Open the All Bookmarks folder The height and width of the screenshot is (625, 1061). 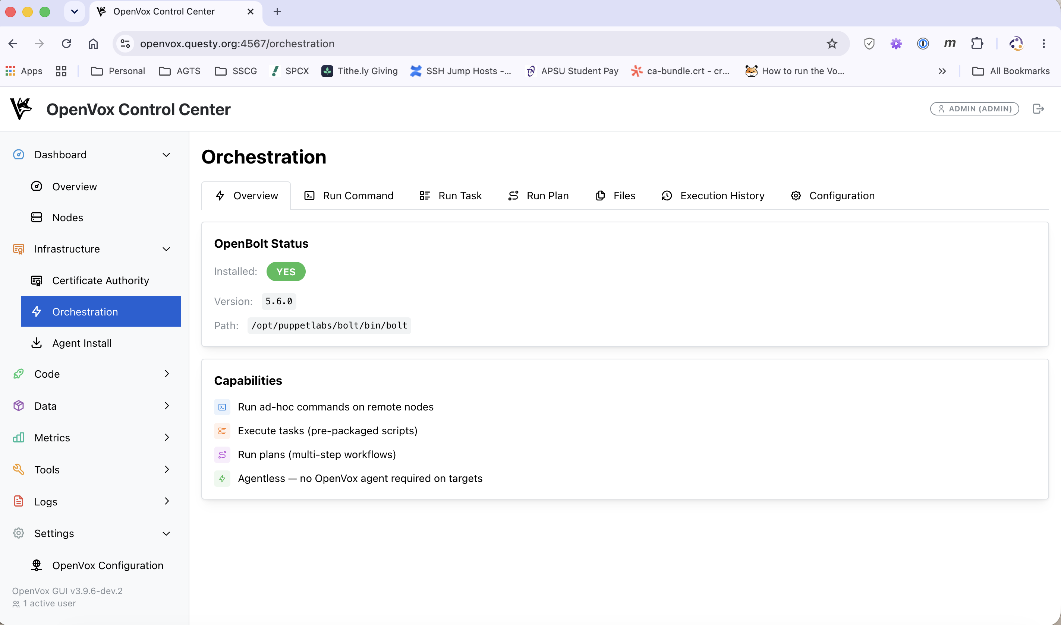[x=1010, y=71]
